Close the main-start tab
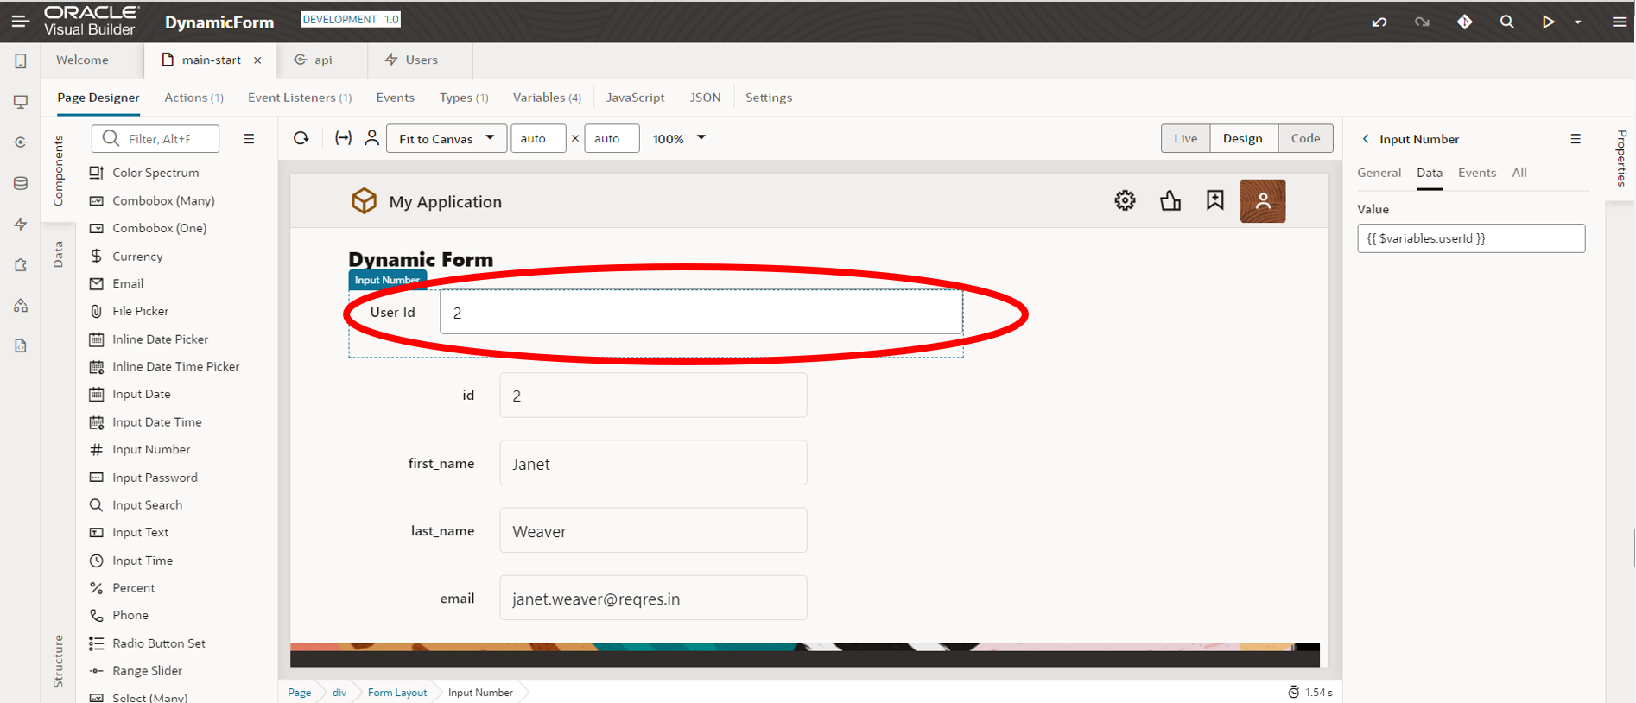The image size is (1636, 703). coord(257,60)
